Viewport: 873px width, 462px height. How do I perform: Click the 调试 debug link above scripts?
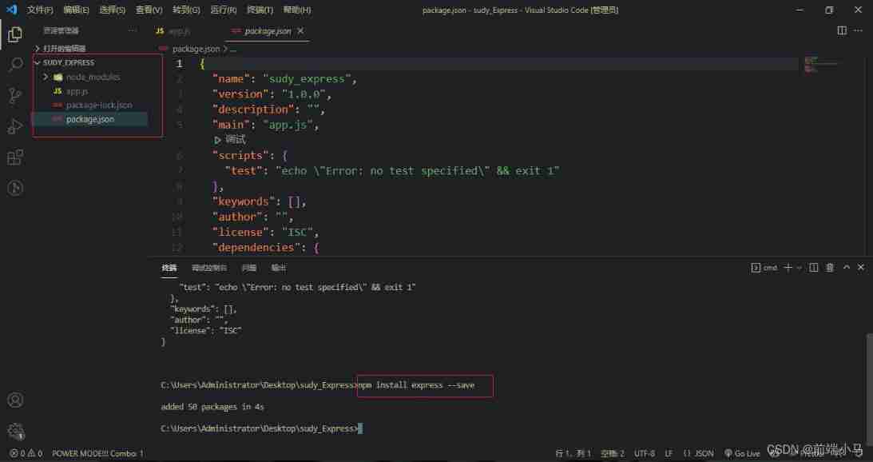(x=231, y=140)
